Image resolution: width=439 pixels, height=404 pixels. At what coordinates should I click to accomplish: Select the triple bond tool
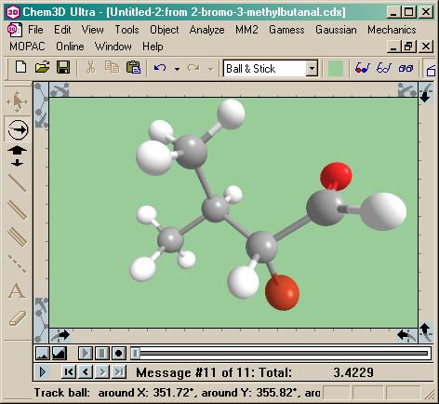17,236
